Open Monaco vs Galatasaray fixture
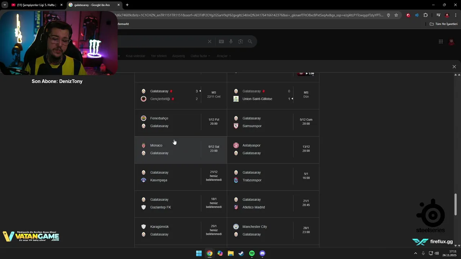The width and height of the screenshot is (461, 259). coord(181,150)
